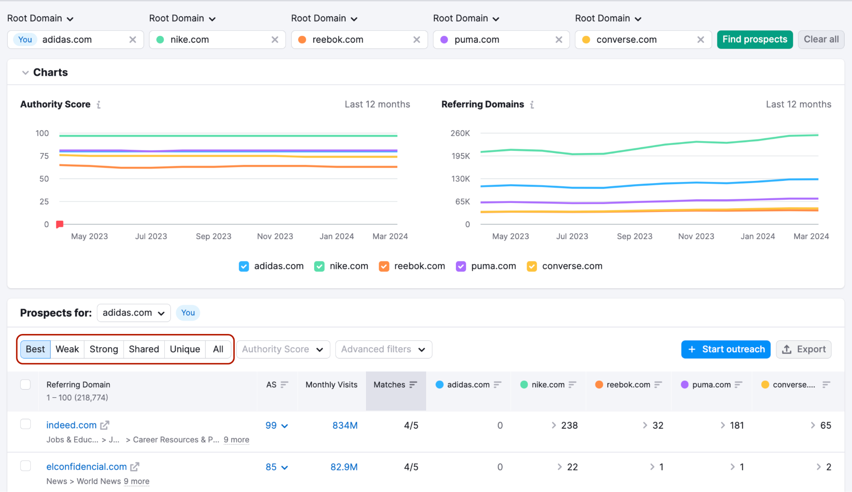The width and height of the screenshot is (852, 492).
Task: Open elconfidencial.com domain link
Action: (x=87, y=467)
